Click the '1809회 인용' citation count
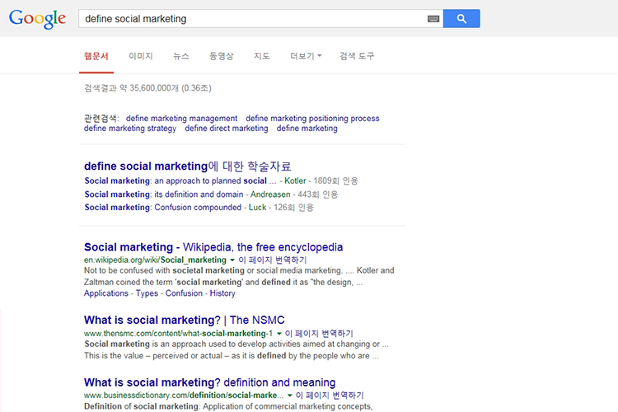618x412 pixels. coord(336,181)
